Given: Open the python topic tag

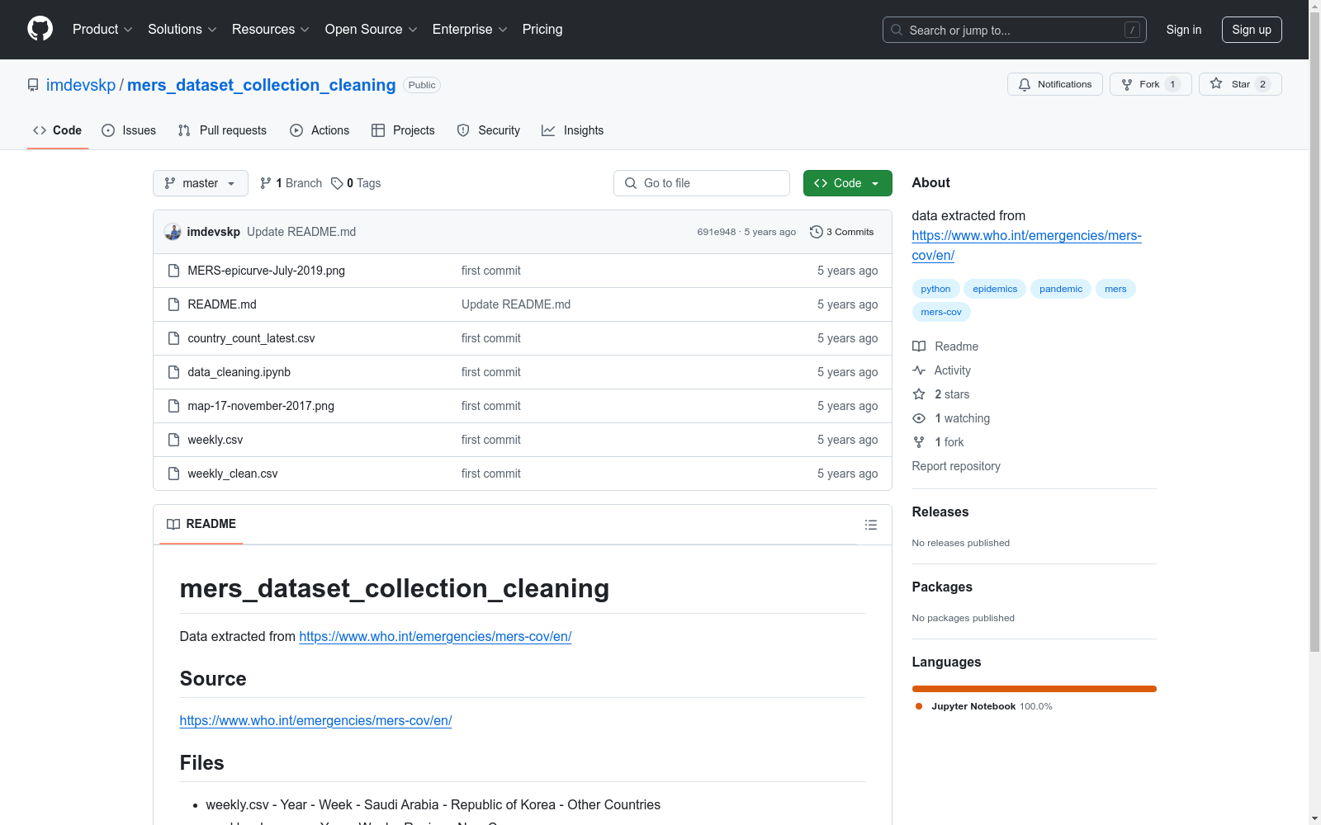Looking at the screenshot, I should (935, 289).
